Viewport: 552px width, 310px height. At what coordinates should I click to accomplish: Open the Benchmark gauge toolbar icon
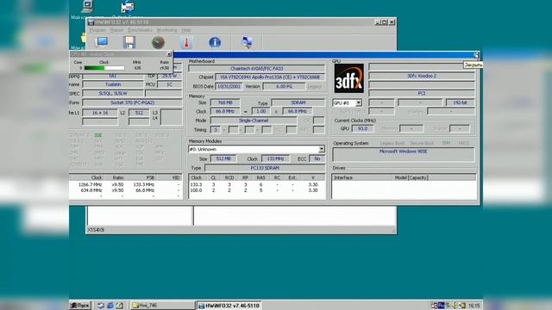pyautogui.click(x=158, y=42)
